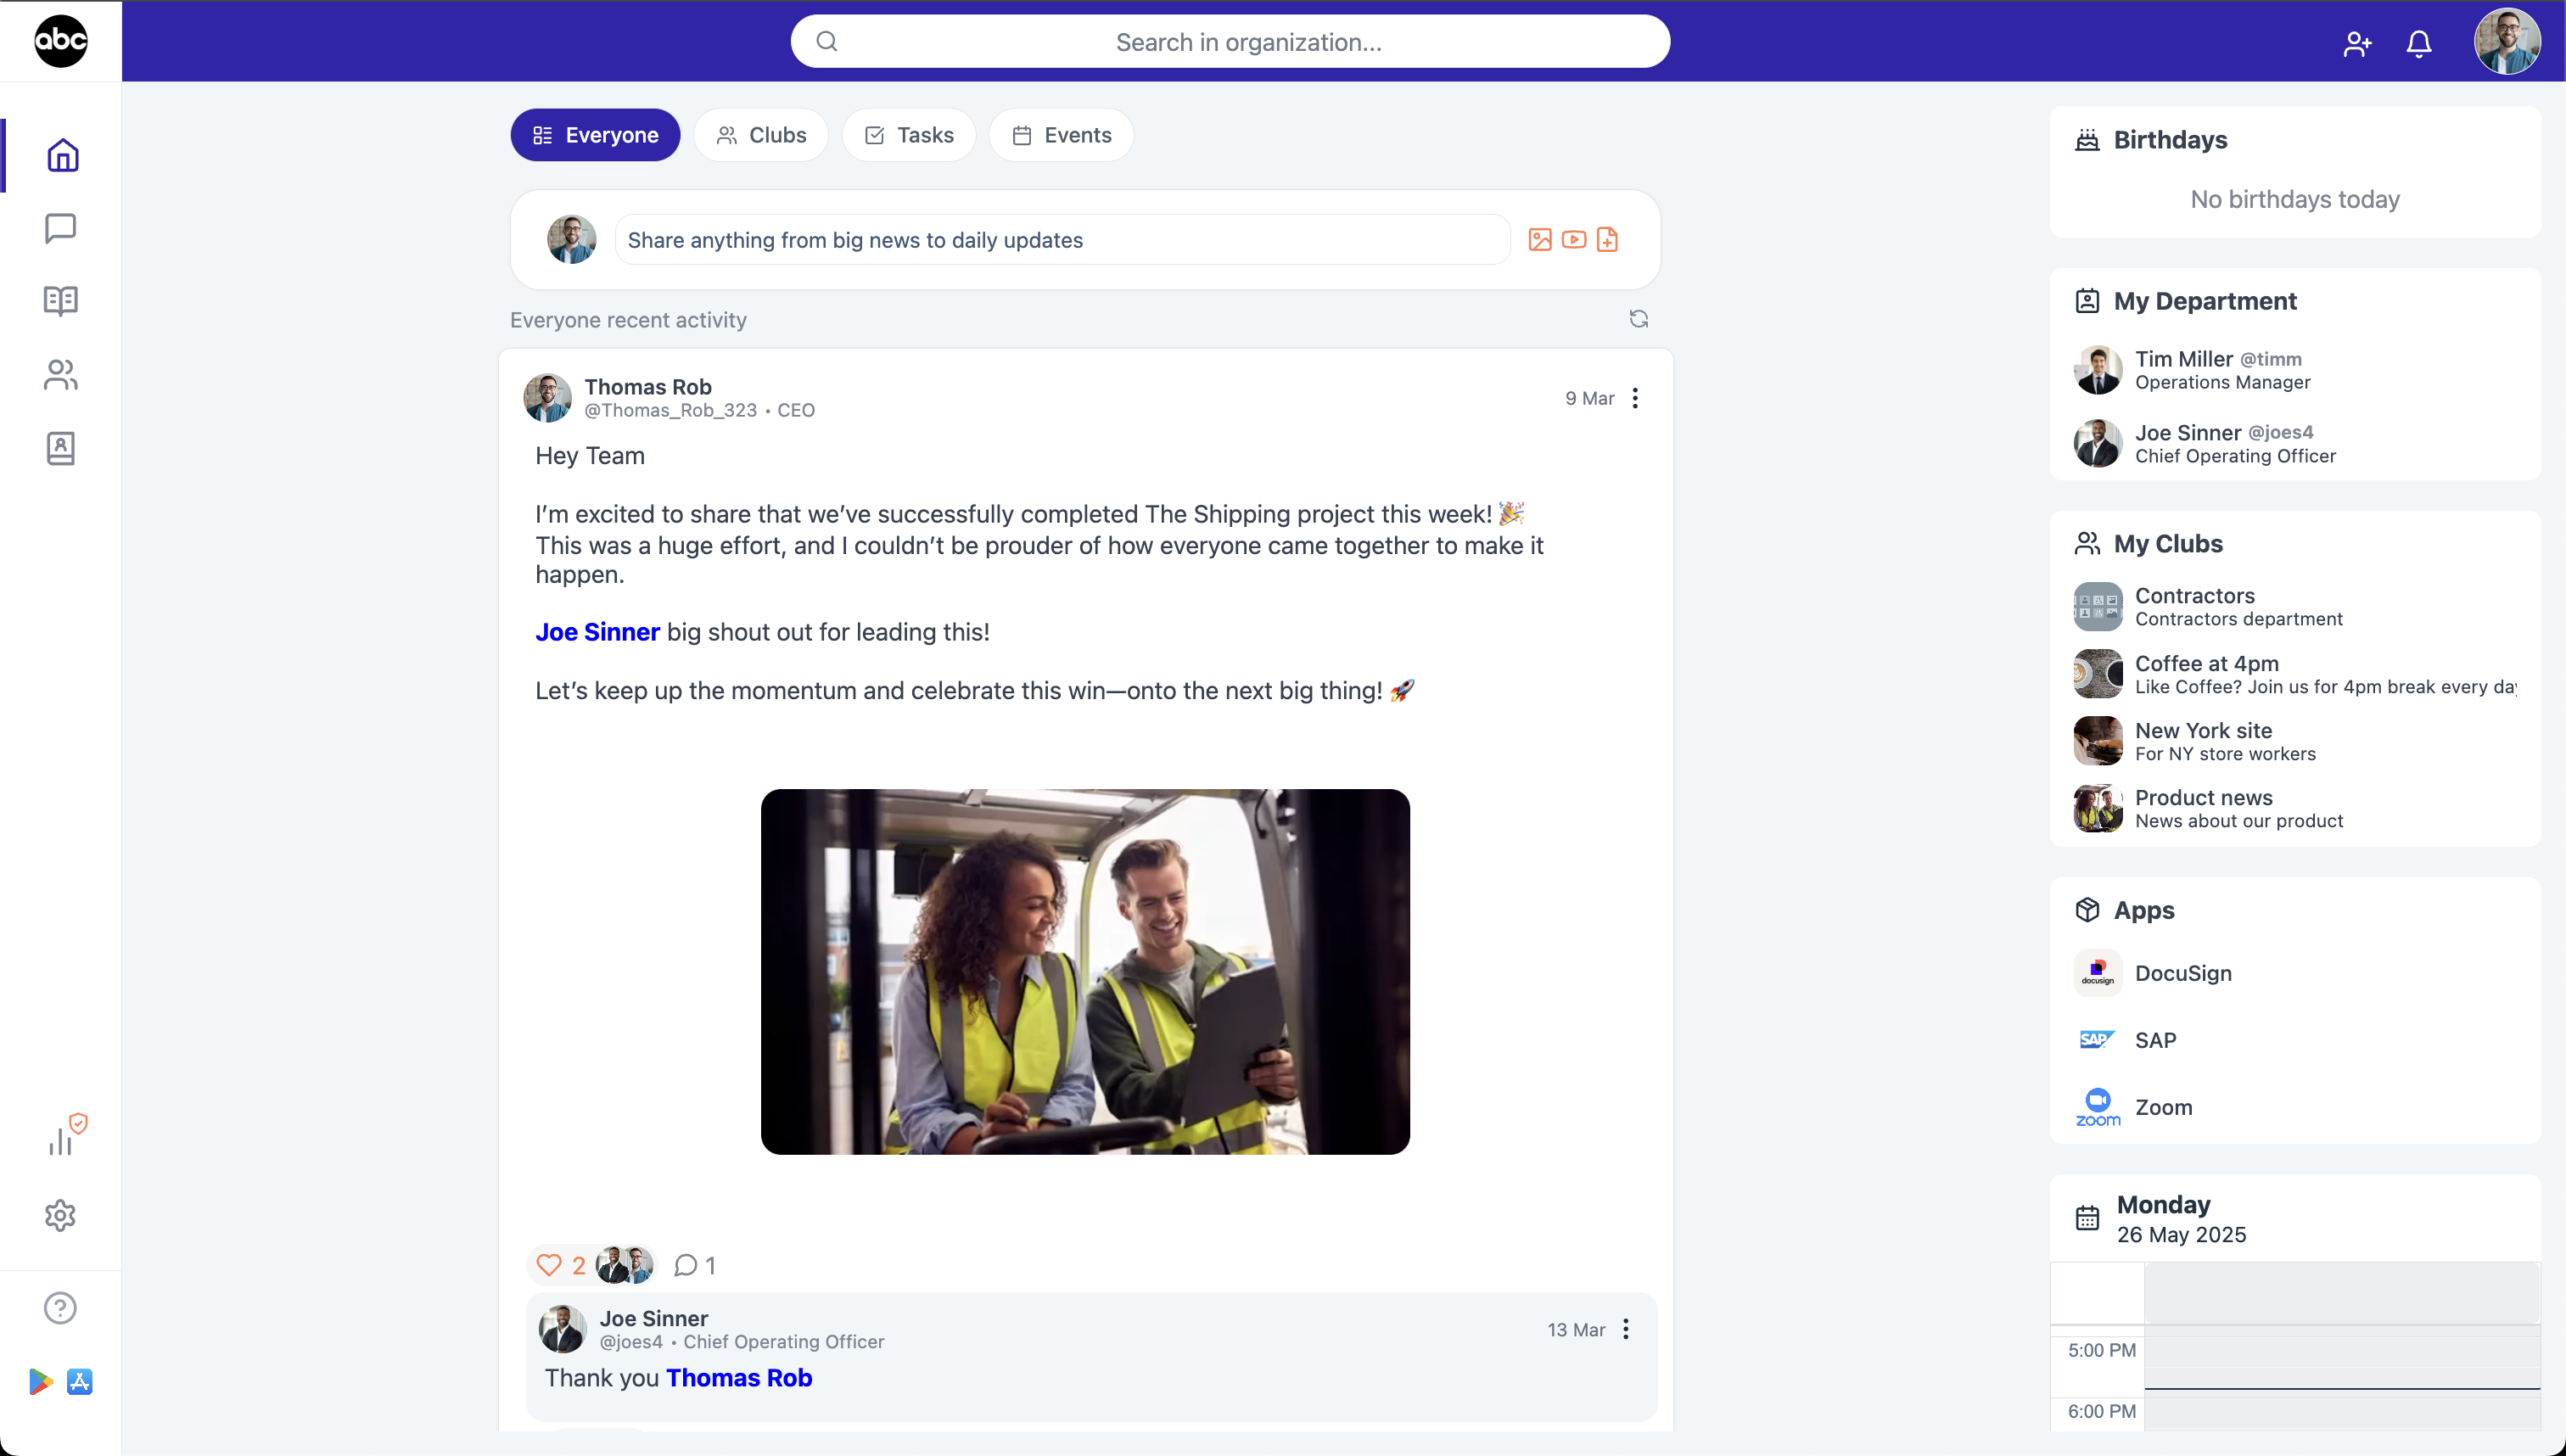The height and width of the screenshot is (1456, 2566).
Task: Switch to the Clubs tab
Action: tap(761, 135)
